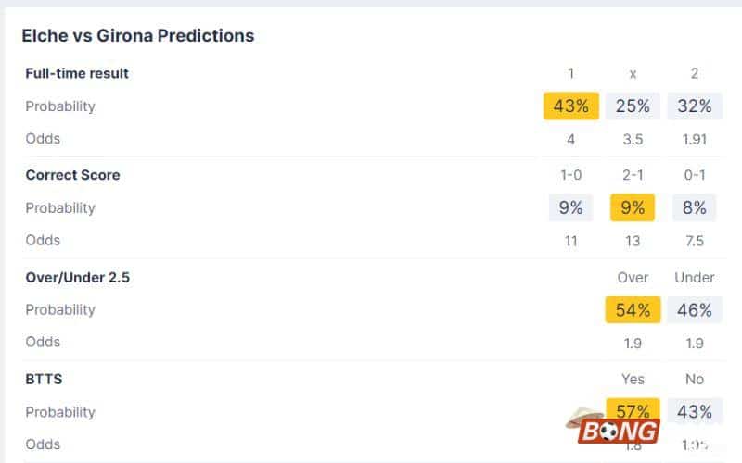Screen dimensions: 742x463
Task: Click the BONG logo watermark
Action: (x=617, y=431)
